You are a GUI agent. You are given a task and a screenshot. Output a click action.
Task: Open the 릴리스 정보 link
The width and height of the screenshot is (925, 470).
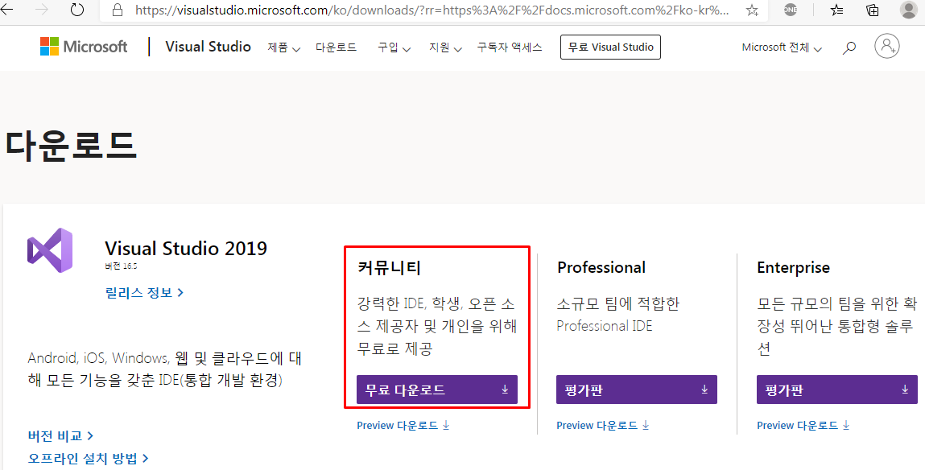pyautogui.click(x=145, y=292)
